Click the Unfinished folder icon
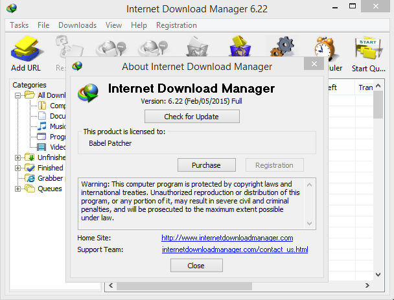The height and width of the screenshot is (300, 394). click(x=30, y=157)
